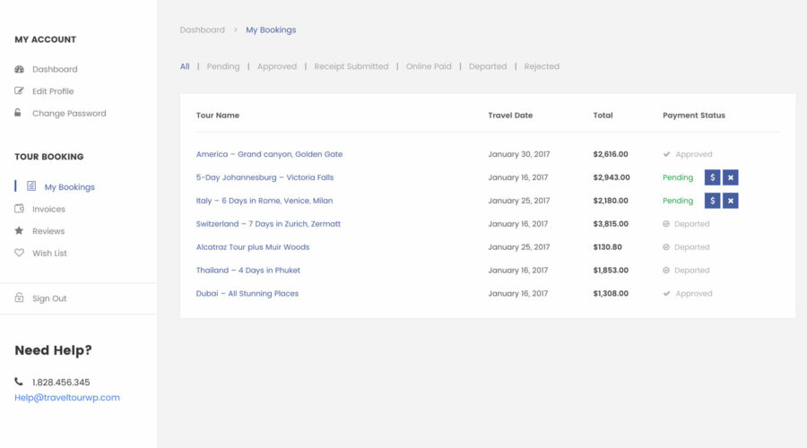This screenshot has height=448, width=807.
Task: Click the Wish List heart icon
Action: 20,254
